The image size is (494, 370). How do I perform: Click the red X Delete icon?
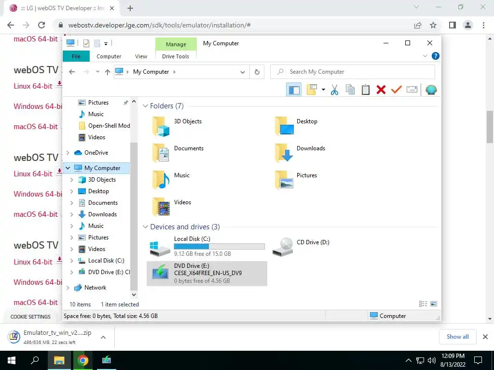pos(381,90)
